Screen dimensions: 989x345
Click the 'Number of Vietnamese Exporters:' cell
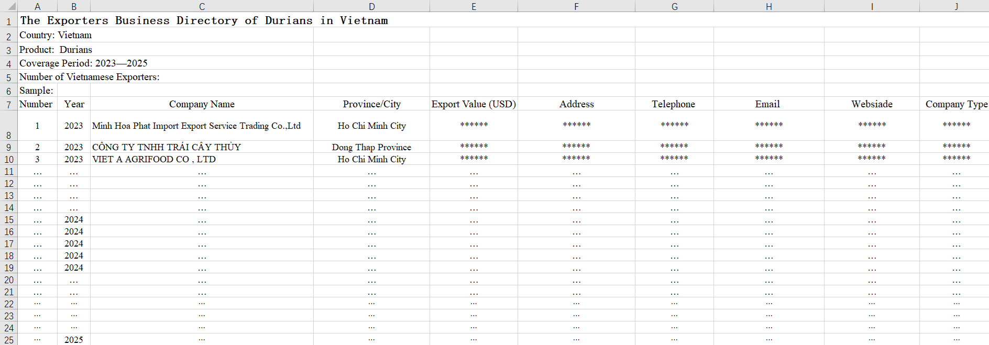90,77
